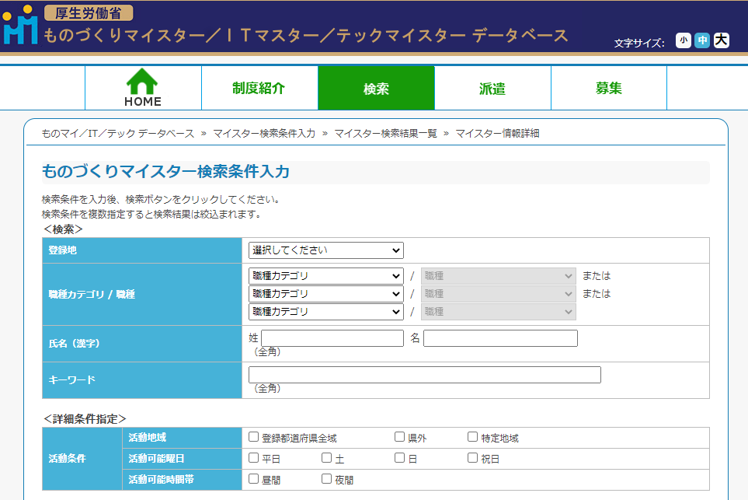Click the 文字サイズ: label
This screenshot has height=500, width=748.
[639, 44]
